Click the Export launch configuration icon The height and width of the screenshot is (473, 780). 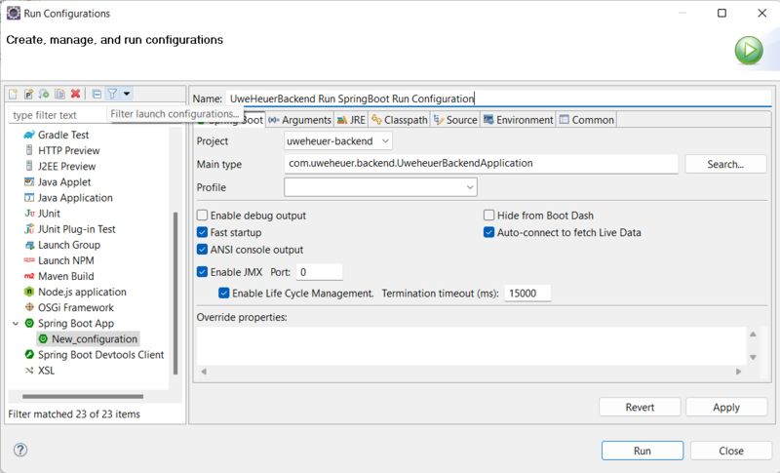pos(45,94)
